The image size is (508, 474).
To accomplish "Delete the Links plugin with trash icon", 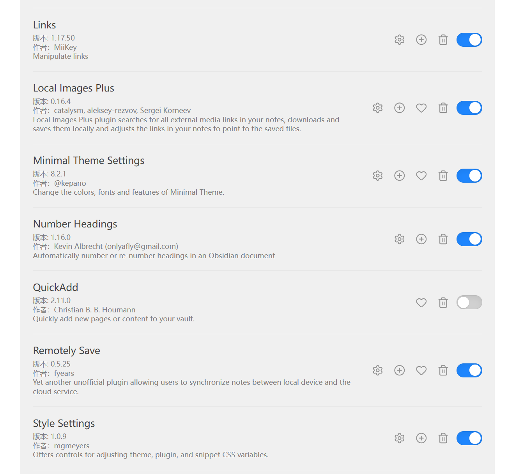I will pos(443,40).
